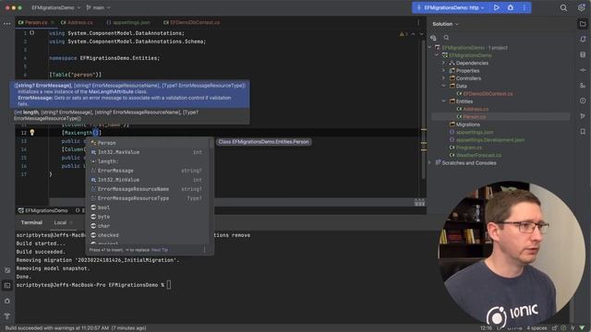Open the Terminal tool window icon on left stripe

7,285
